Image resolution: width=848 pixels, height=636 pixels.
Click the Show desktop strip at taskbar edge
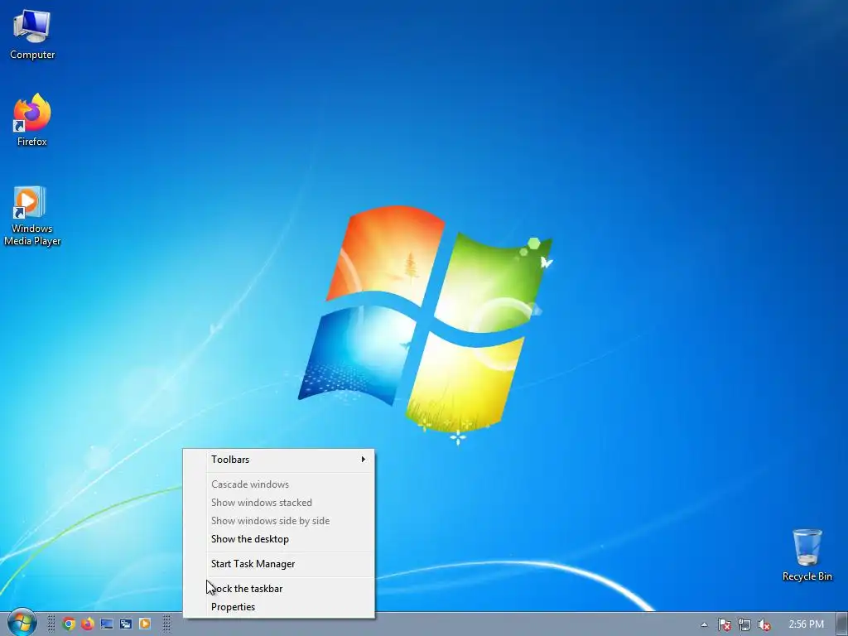click(842, 624)
